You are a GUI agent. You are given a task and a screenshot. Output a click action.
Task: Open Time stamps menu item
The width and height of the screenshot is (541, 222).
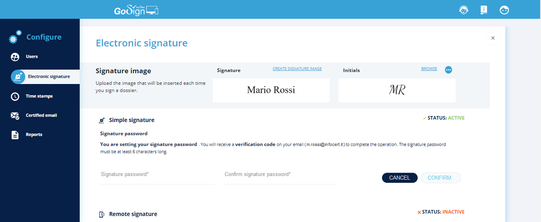coord(39,96)
